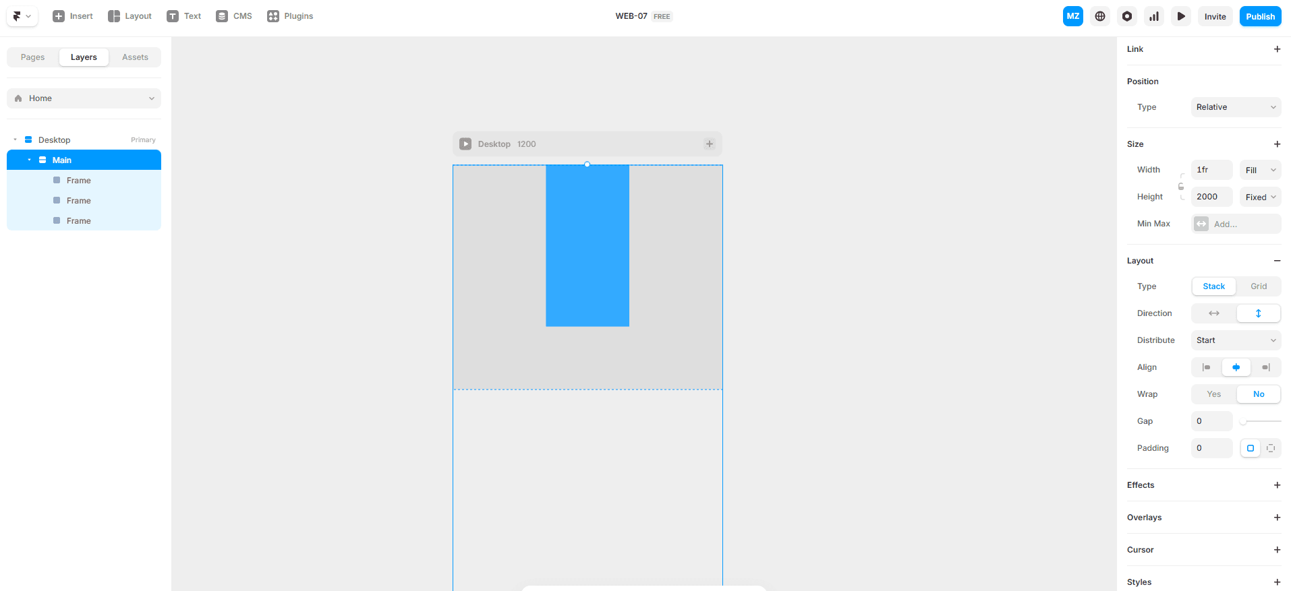Click the Min Max Add field
This screenshot has width=1291, height=591.
point(1236,224)
